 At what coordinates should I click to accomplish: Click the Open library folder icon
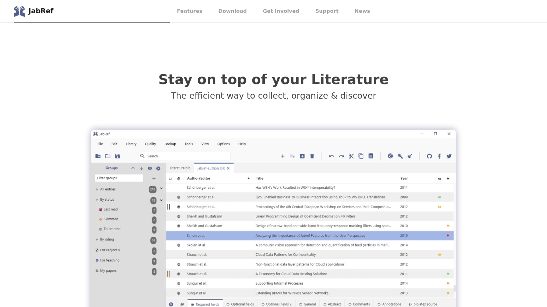click(x=108, y=156)
